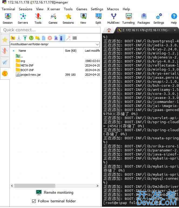Click the 399 180 size value
Screen dimensions: 179x208
pyautogui.click(x=70, y=75)
